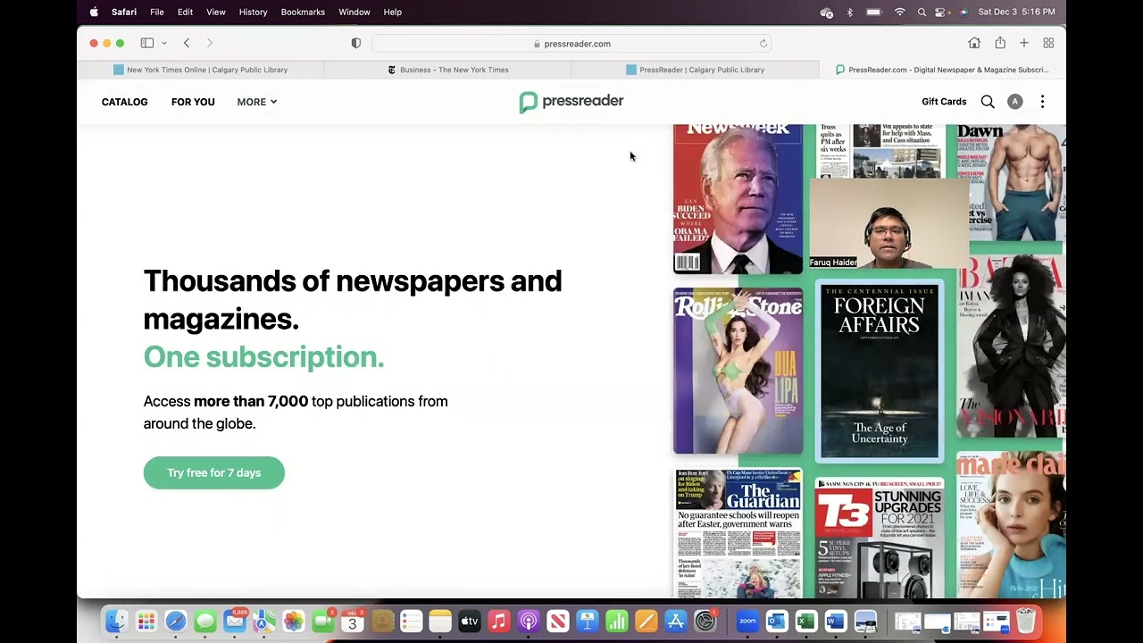The width and height of the screenshot is (1143, 643).
Task: Open the Apple menu
Action: coord(94,12)
